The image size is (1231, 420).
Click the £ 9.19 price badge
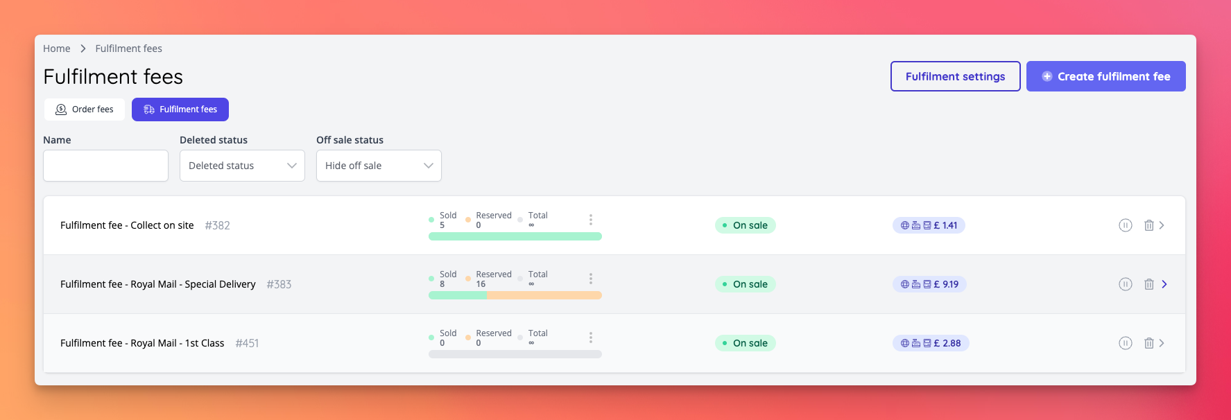929,284
